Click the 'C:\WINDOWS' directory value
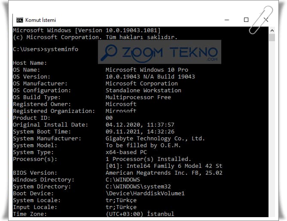 click(x=123, y=180)
